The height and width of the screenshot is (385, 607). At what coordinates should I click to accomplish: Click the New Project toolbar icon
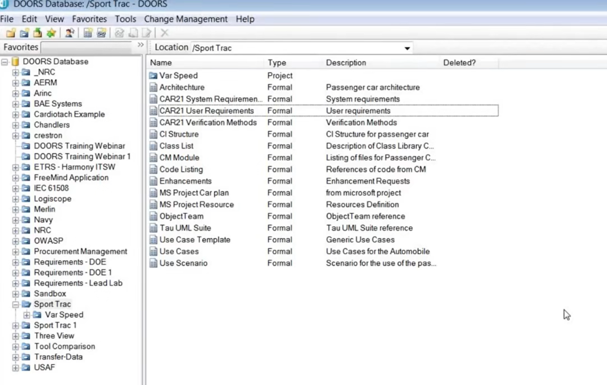[x=24, y=33]
